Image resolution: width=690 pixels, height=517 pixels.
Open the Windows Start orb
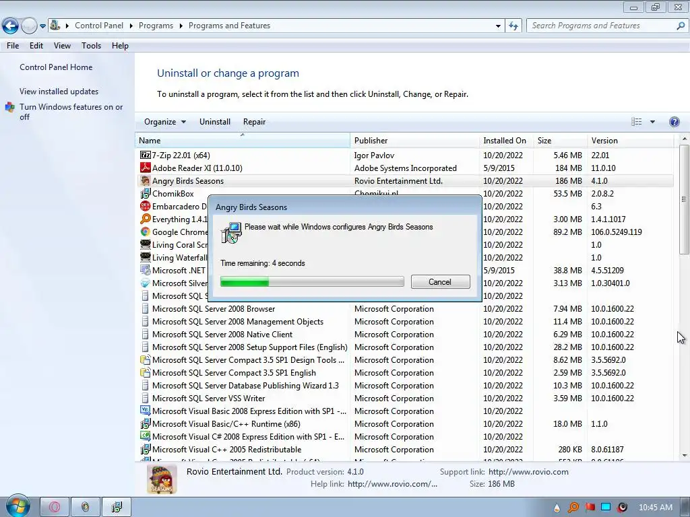pyautogui.click(x=18, y=506)
